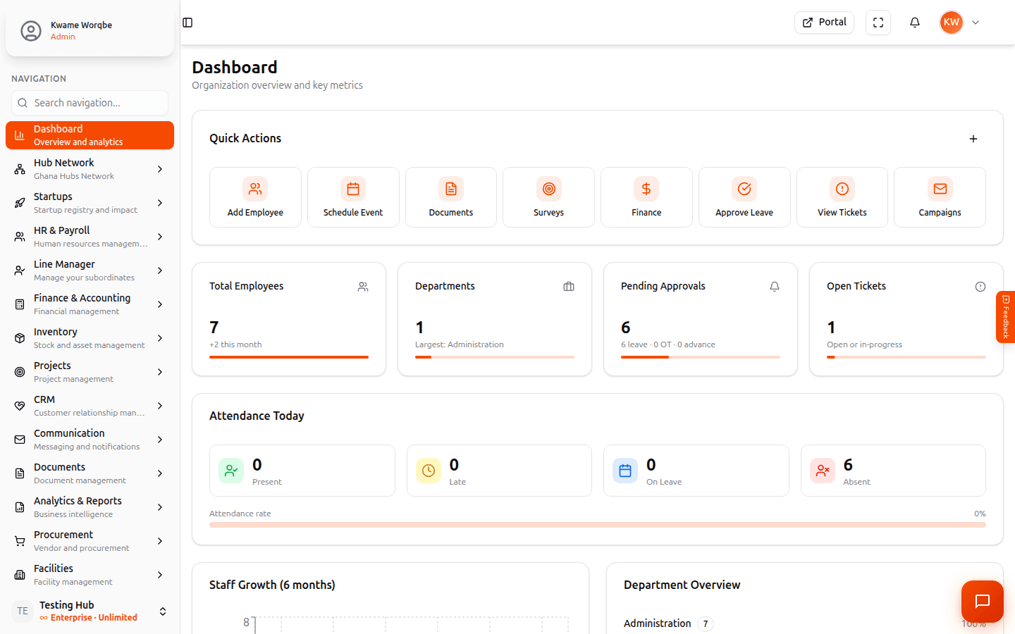Open the user avatar dropdown arrow

point(976,23)
